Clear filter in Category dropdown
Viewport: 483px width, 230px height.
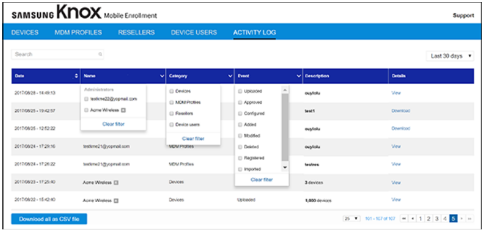tap(193, 138)
